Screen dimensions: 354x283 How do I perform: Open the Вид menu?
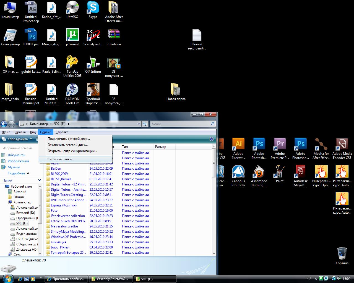[x=33, y=132]
